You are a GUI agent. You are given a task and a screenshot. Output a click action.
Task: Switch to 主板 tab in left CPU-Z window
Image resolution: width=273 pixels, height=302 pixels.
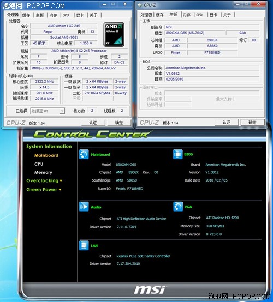pyautogui.click(x=40, y=15)
